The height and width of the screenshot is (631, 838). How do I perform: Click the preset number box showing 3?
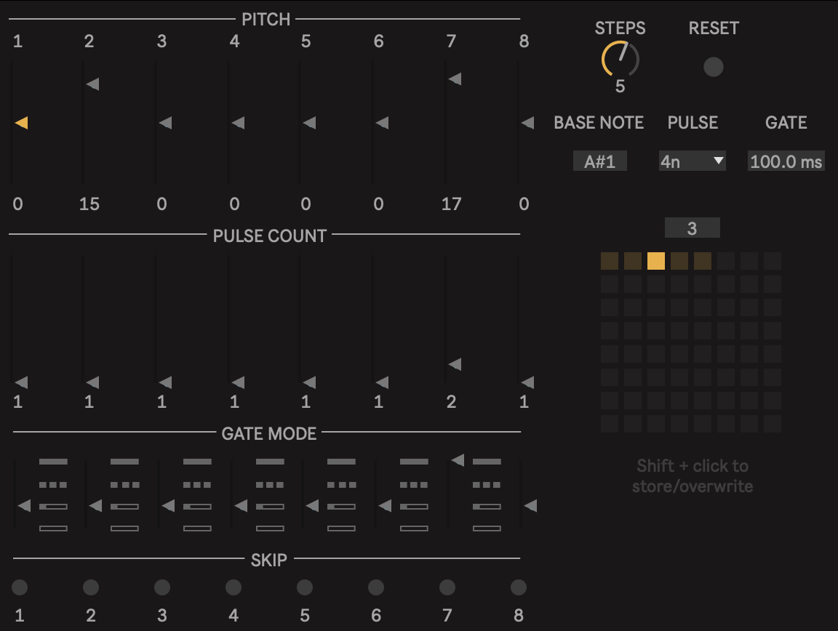tap(692, 228)
